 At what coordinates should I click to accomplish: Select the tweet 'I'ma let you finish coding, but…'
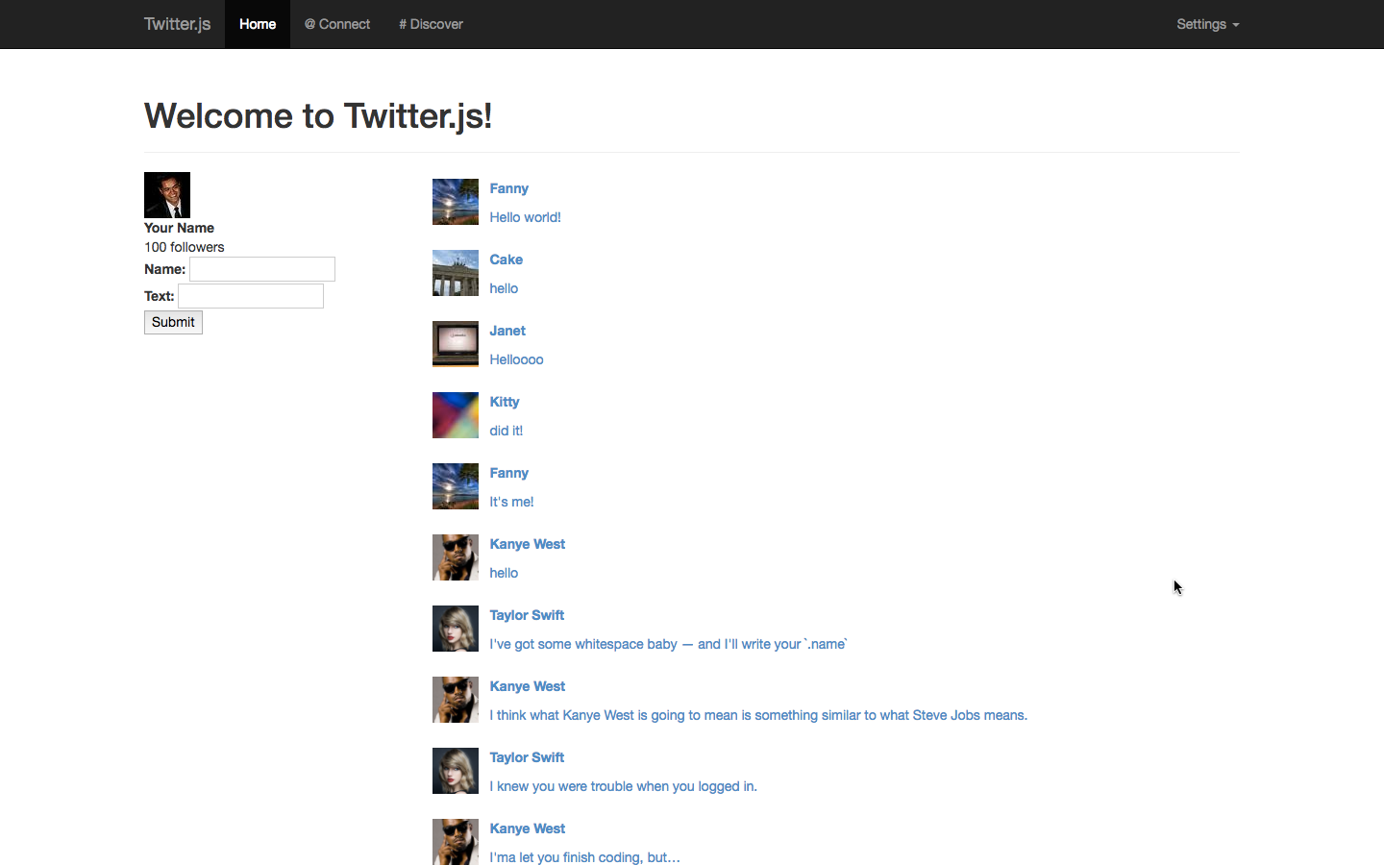[585, 857]
